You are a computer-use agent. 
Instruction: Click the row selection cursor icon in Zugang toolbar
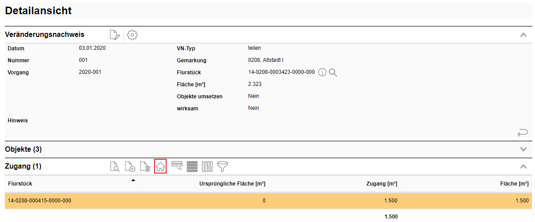(177, 167)
